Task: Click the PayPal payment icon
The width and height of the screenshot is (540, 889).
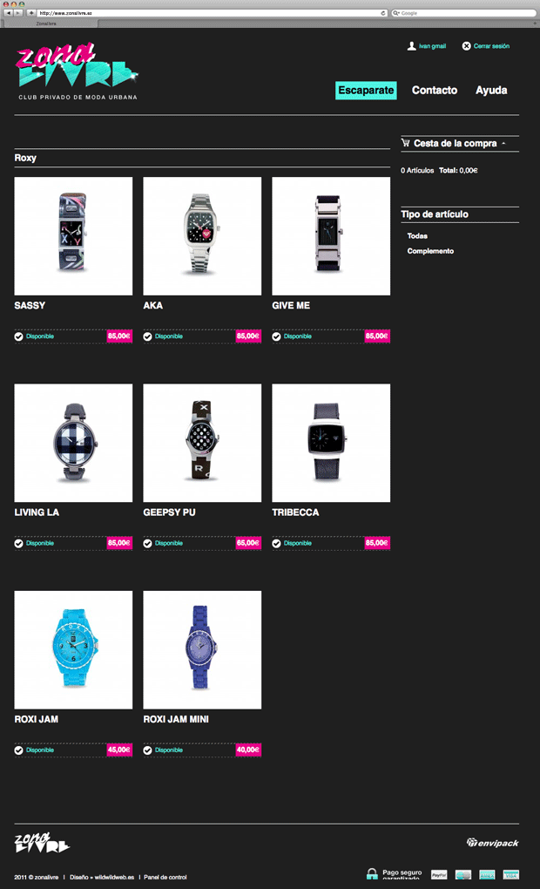Action: click(x=439, y=874)
